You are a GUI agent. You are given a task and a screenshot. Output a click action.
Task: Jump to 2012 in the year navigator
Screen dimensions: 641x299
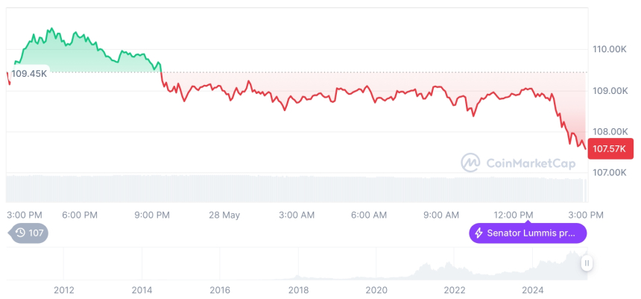(x=64, y=290)
